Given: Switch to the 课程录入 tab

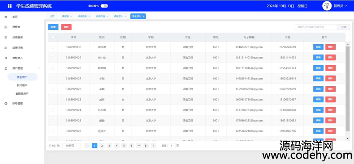Looking at the screenshot, I should [118, 16].
